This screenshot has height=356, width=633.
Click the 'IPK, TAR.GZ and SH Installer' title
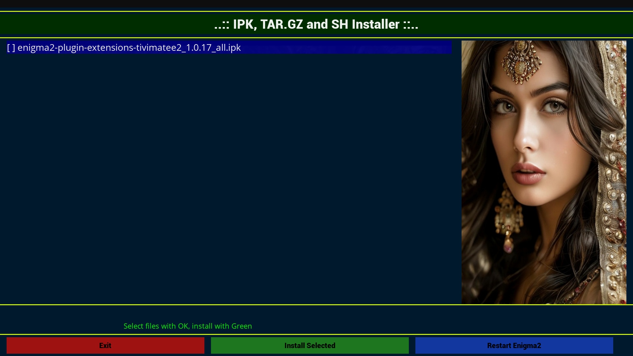(x=316, y=24)
